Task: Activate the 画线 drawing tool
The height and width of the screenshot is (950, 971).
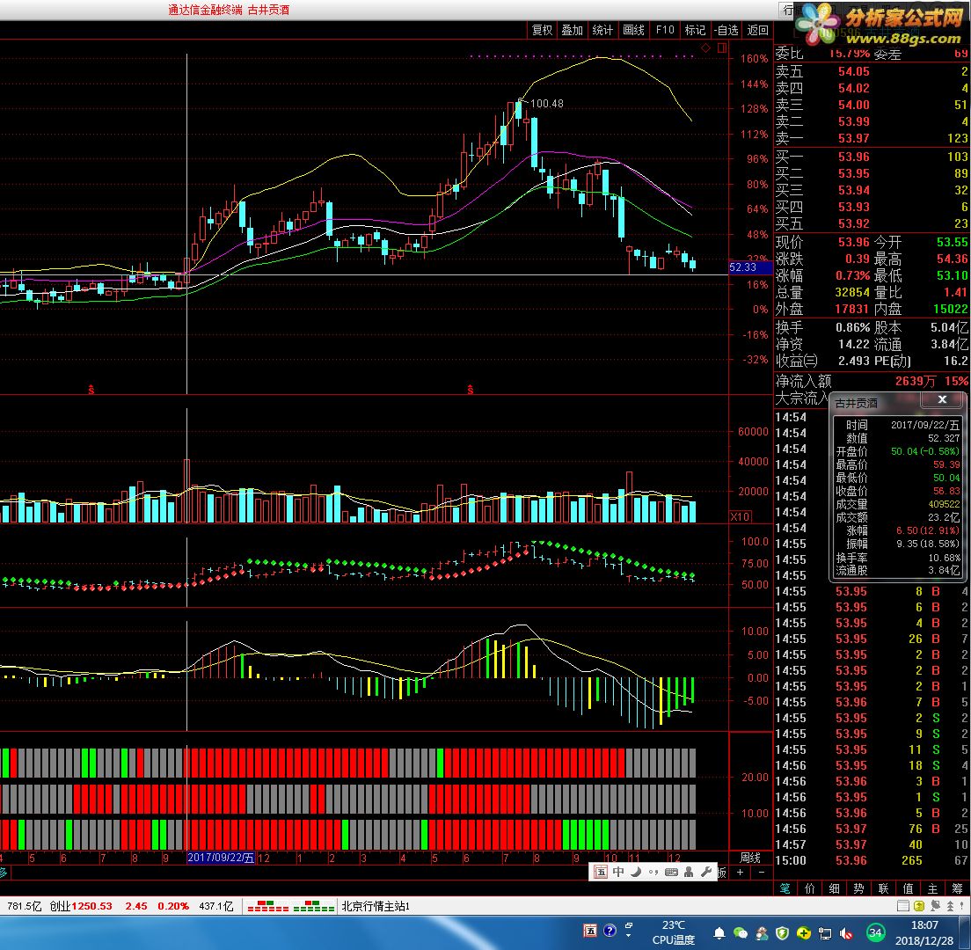Action: tap(633, 30)
